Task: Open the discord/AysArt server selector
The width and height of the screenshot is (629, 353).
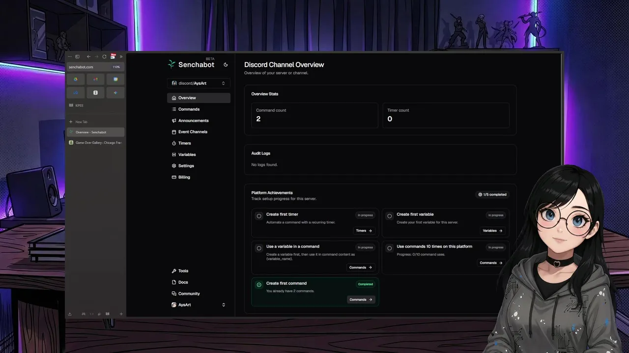Action: pyautogui.click(x=199, y=83)
